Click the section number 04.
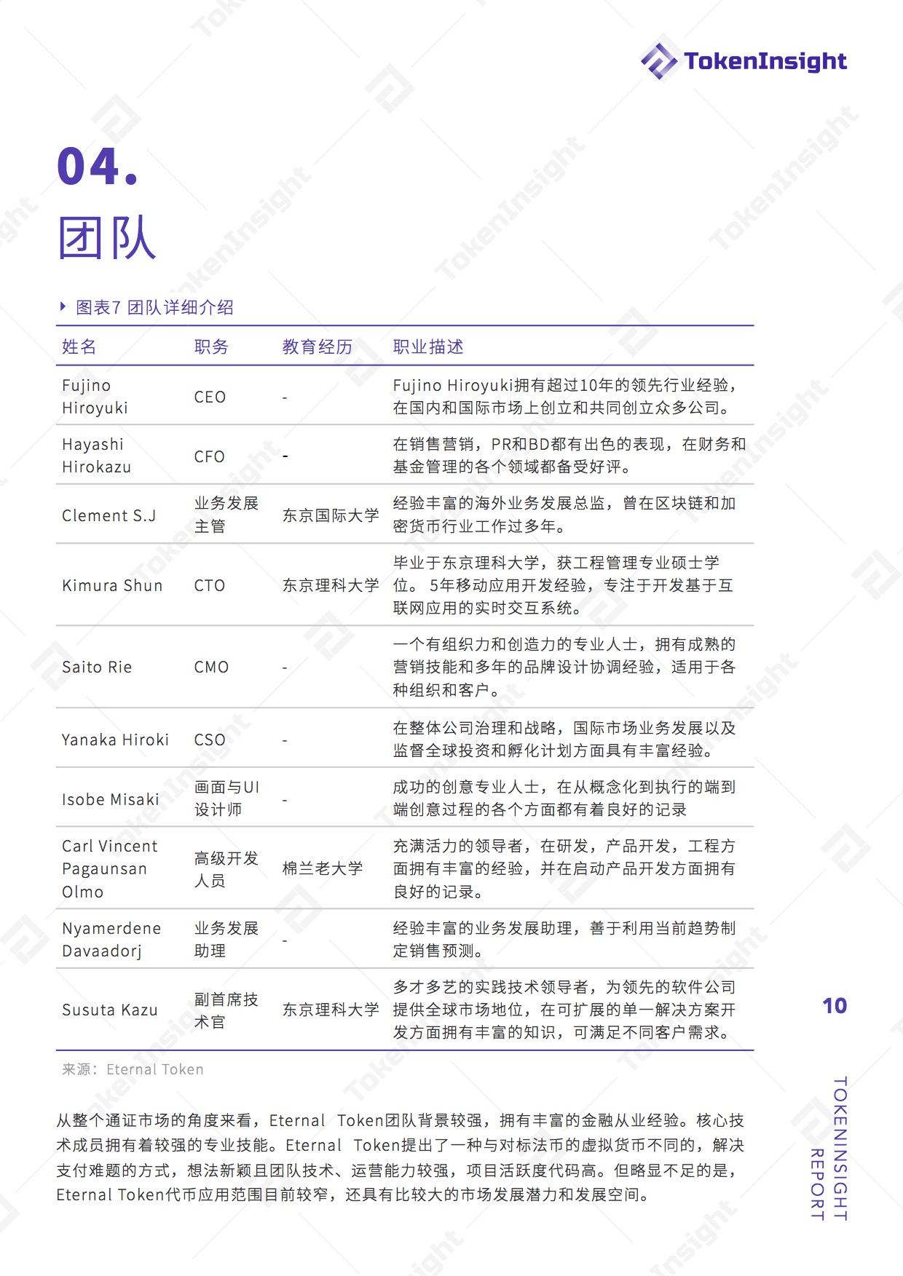 click(x=98, y=167)
